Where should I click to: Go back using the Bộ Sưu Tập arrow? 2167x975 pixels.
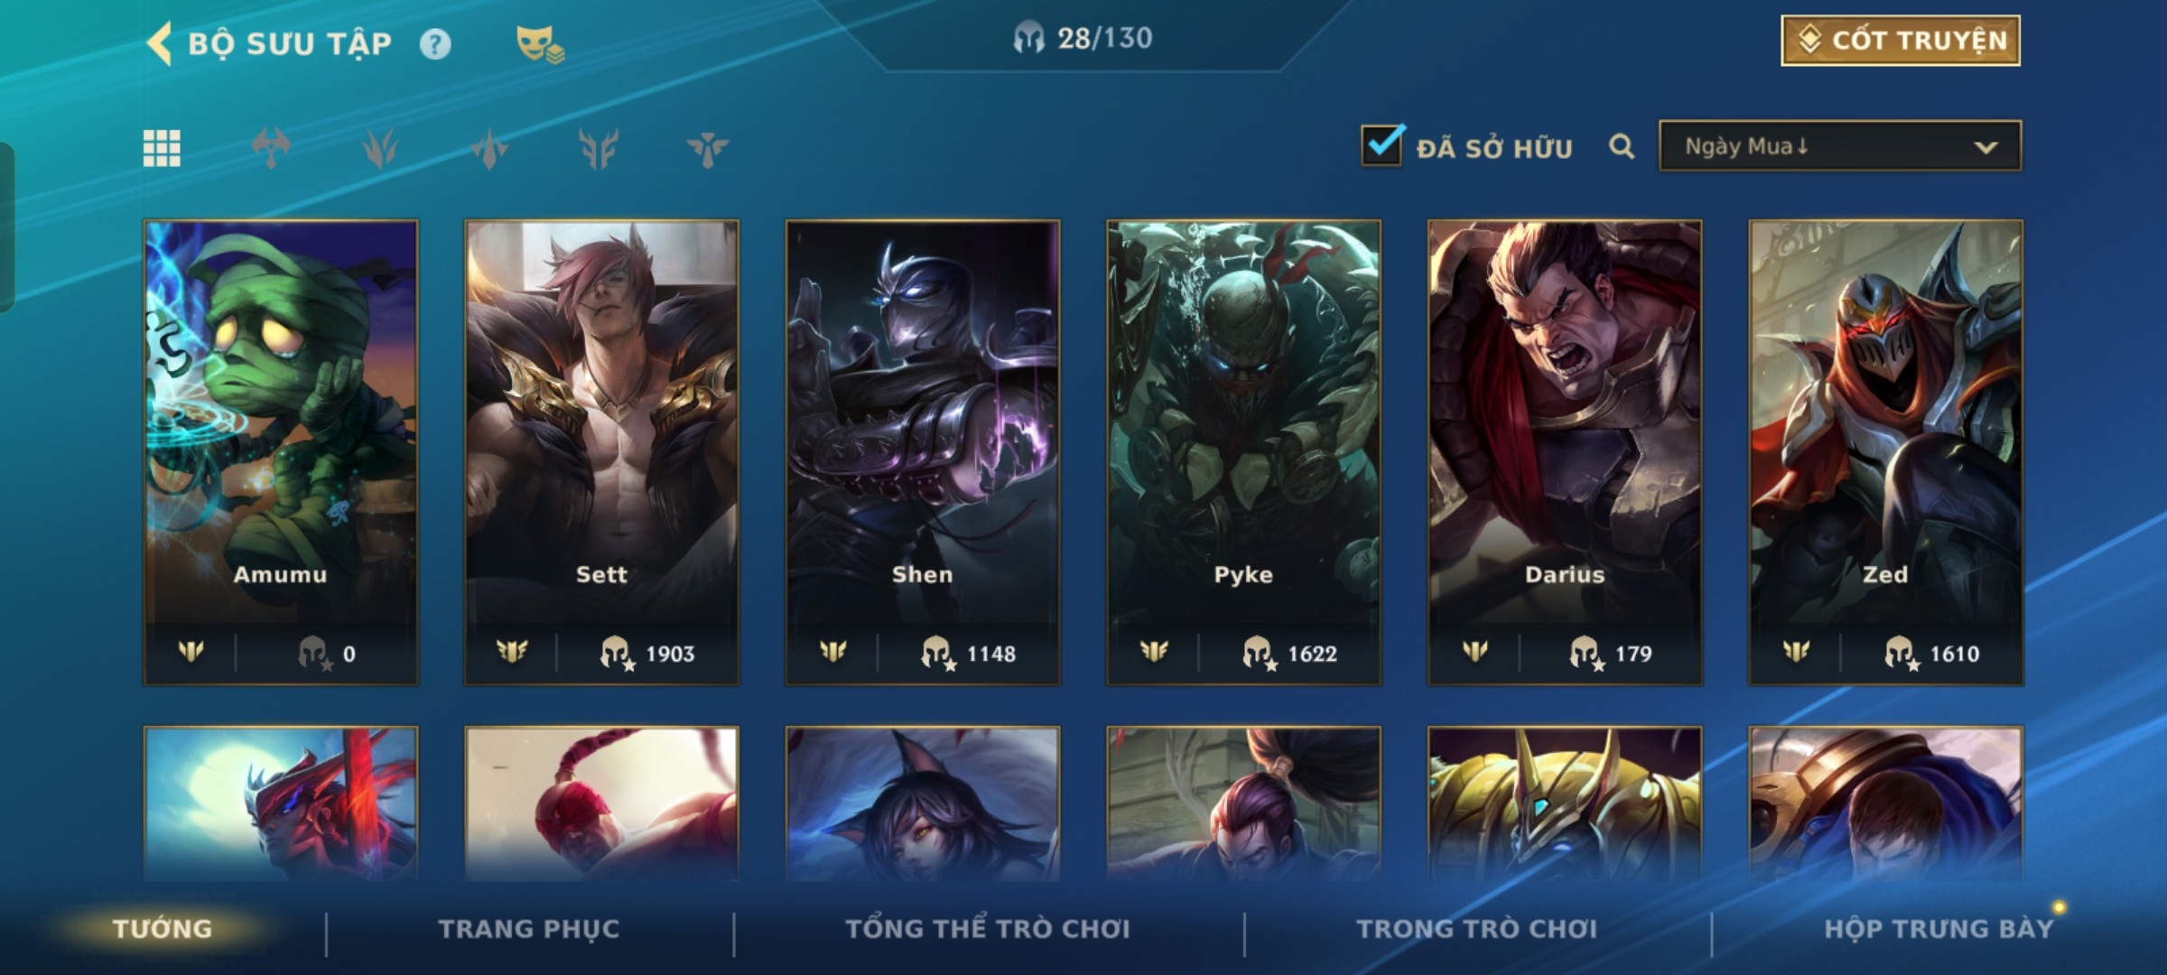point(160,43)
